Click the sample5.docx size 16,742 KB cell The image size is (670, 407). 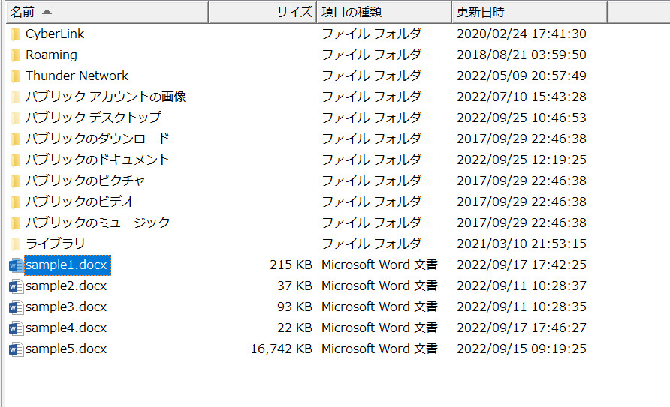click(282, 349)
